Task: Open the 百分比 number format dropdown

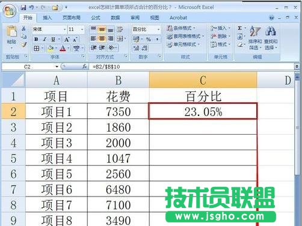Action: point(158,29)
